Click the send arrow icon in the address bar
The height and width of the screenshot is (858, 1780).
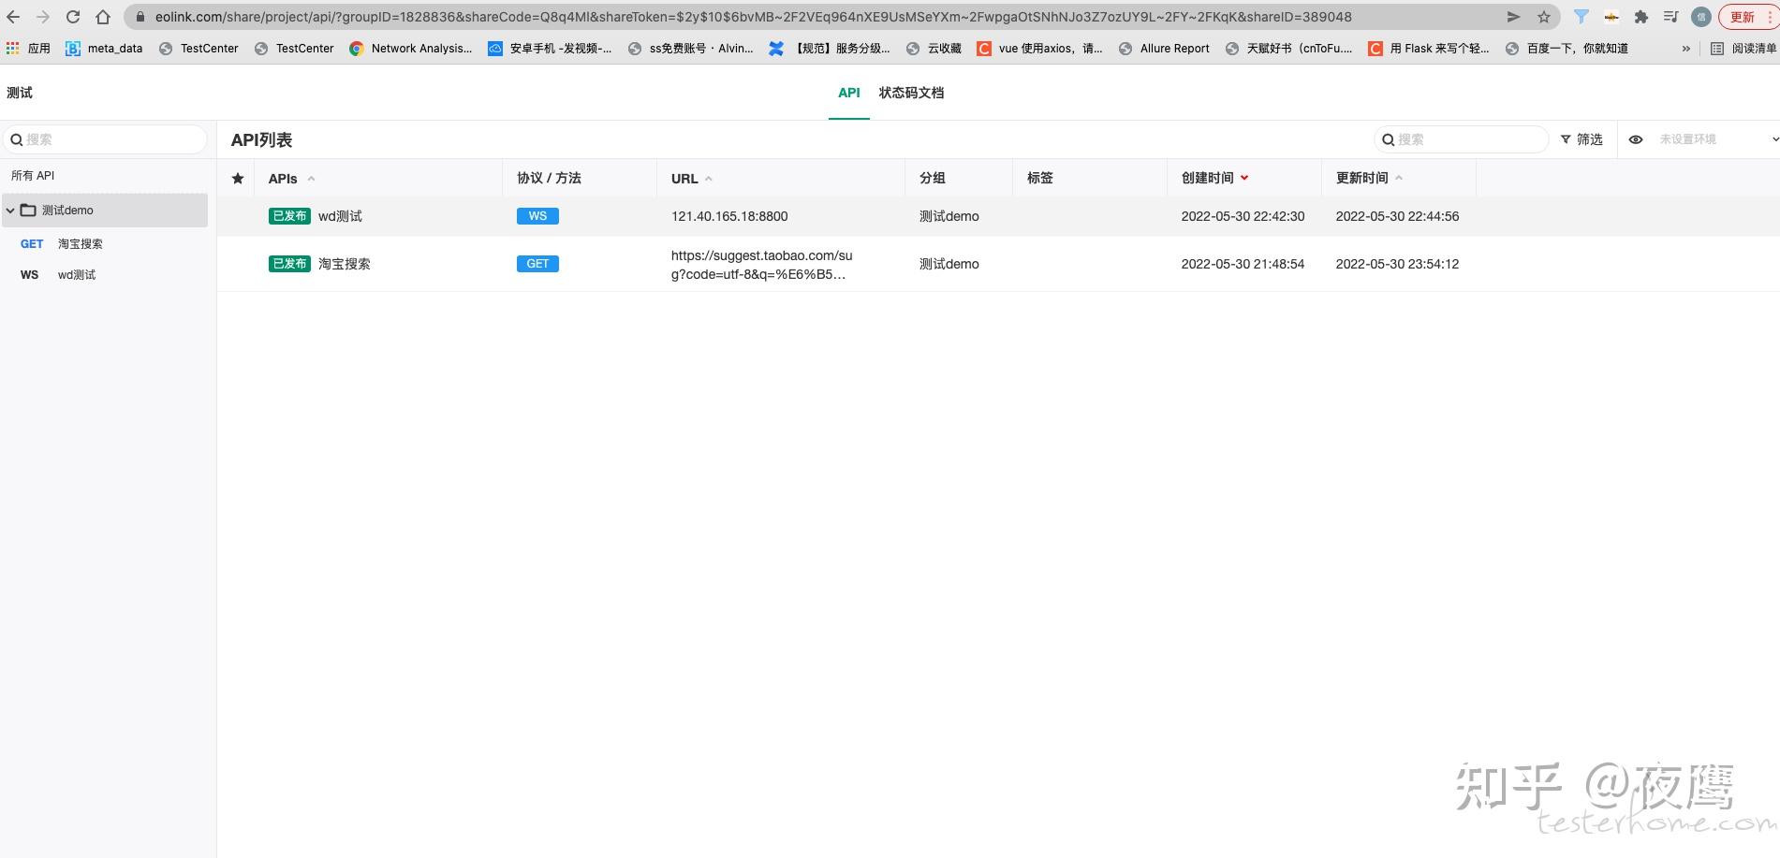point(1513,16)
